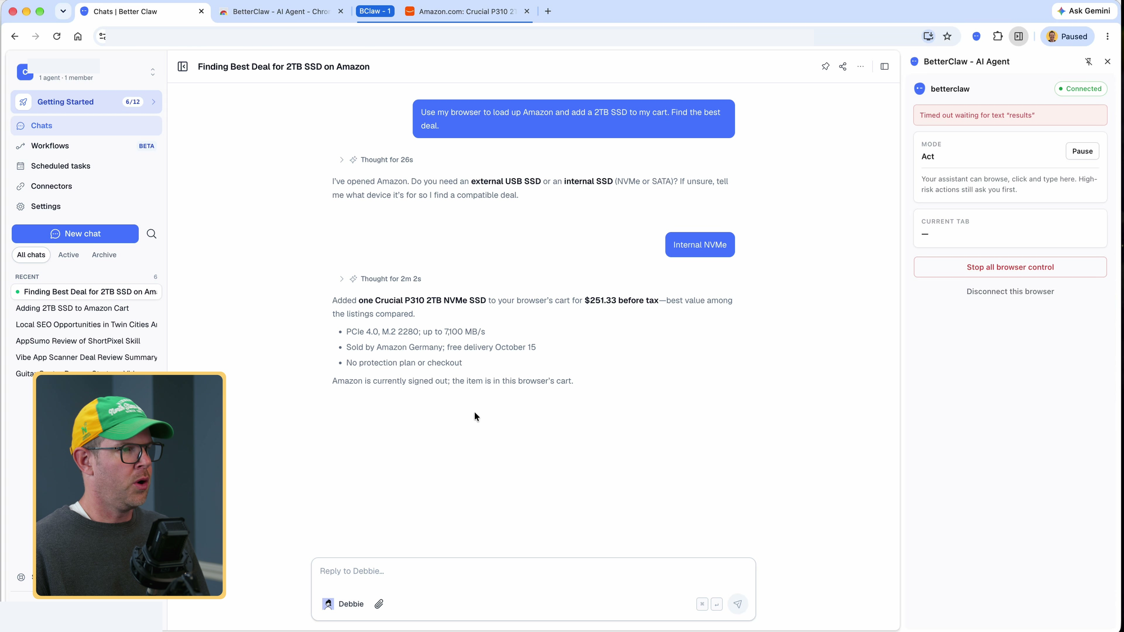Image resolution: width=1124 pixels, height=632 pixels.
Task: Close the Amazon Crucial P310 tab
Action: pos(527,11)
